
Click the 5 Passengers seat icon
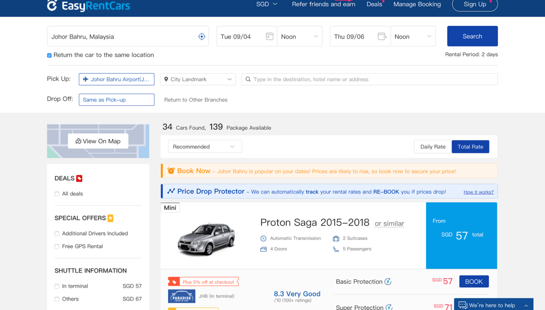click(x=336, y=249)
